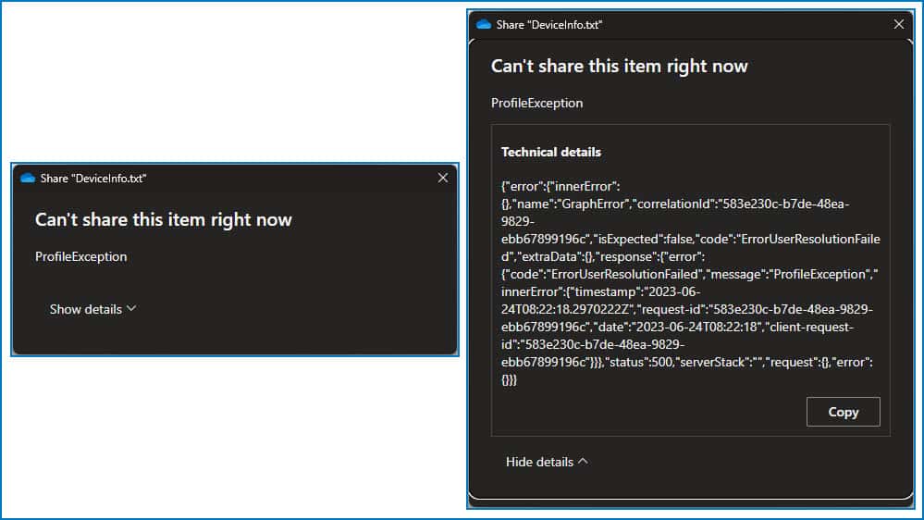Click "Can't share this item" heading in collapsed dialog

pos(164,219)
